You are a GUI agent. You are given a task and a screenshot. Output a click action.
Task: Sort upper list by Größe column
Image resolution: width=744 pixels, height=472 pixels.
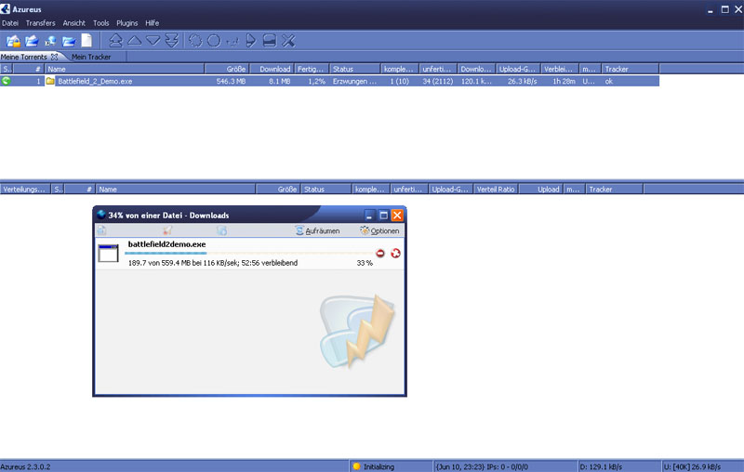pos(227,69)
